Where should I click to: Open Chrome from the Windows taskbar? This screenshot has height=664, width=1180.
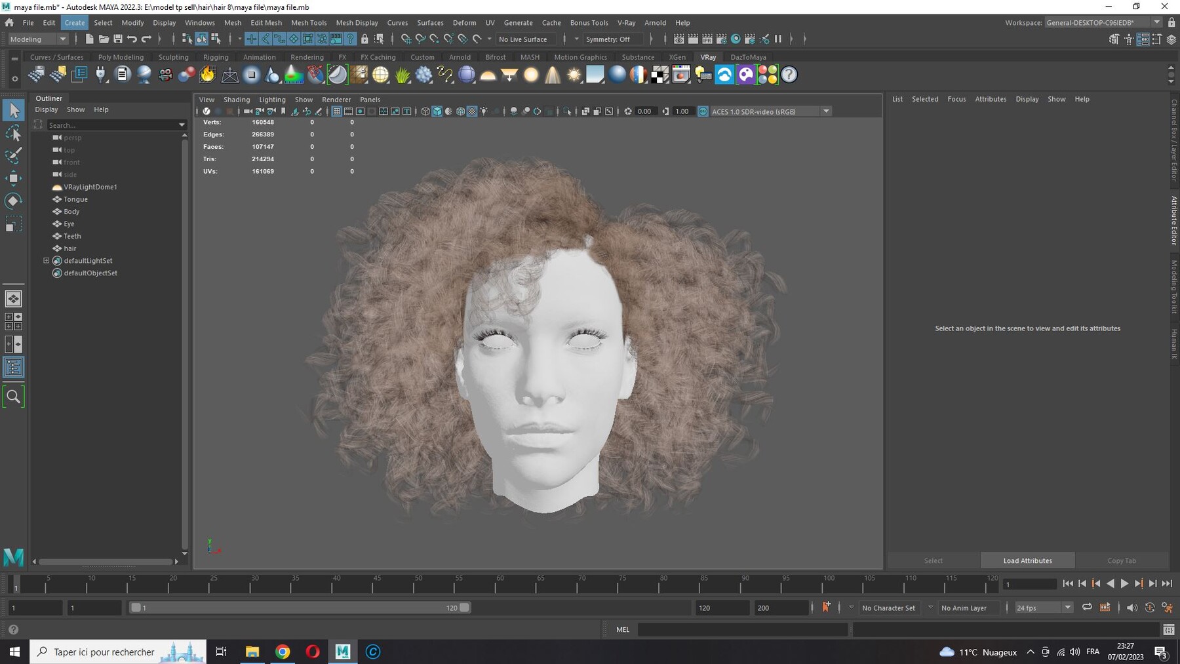pyautogui.click(x=283, y=652)
